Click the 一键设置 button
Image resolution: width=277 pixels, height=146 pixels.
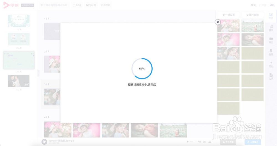click(x=229, y=15)
